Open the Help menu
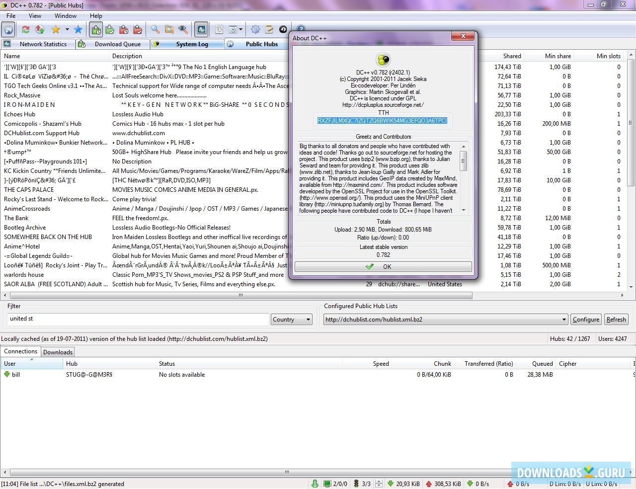The width and height of the screenshot is (636, 489). [96, 16]
